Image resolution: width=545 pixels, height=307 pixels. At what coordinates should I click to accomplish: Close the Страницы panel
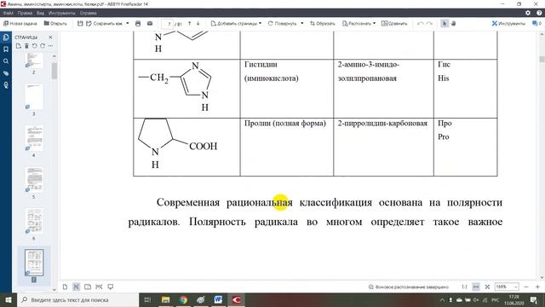(x=51, y=37)
